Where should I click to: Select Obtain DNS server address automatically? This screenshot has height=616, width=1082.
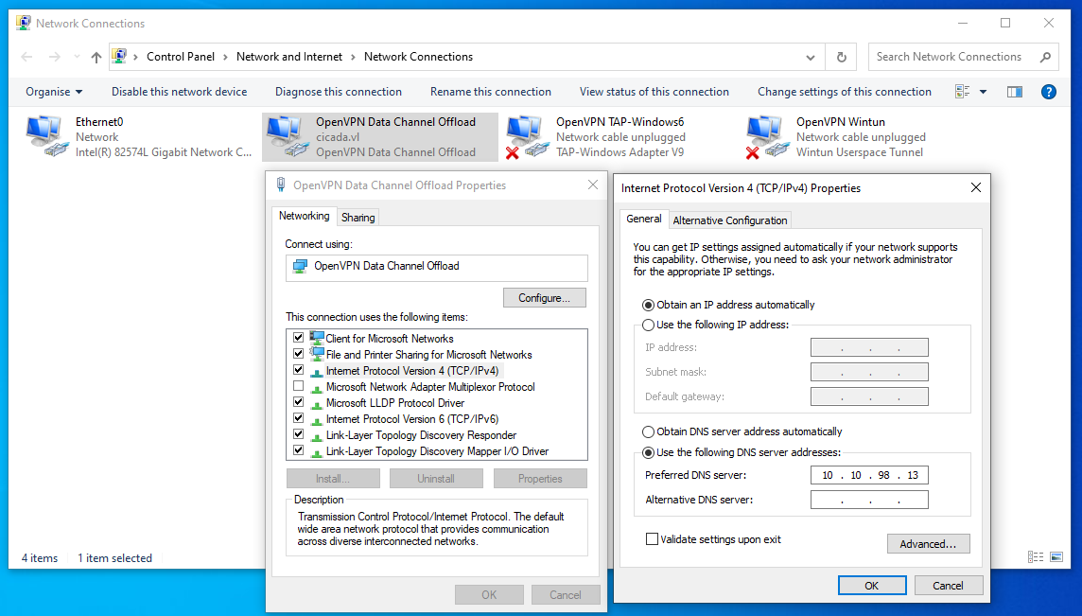[x=648, y=431]
